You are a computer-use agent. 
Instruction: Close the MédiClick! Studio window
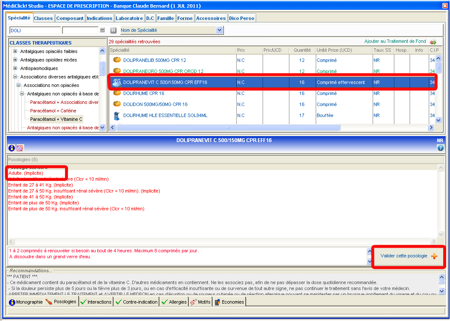click(x=445, y=6)
